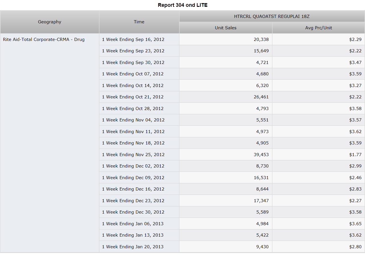Click the Time column header
365x269 pixels.
[x=139, y=22]
